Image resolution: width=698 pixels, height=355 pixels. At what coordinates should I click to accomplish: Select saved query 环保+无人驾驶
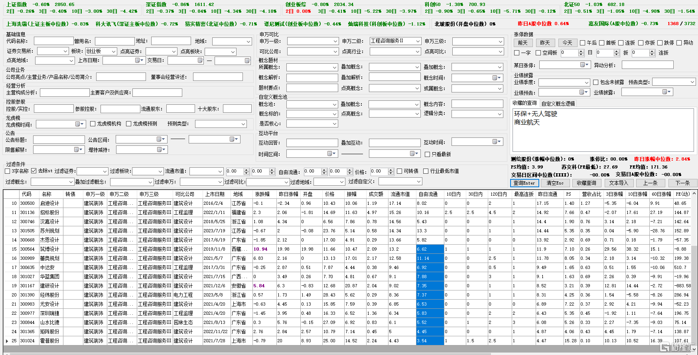[x=535, y=114]
